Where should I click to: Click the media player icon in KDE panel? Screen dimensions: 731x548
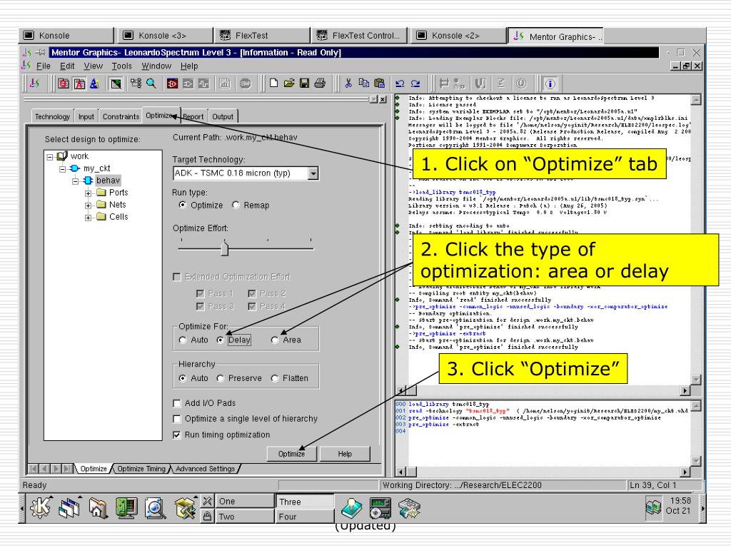380,508
